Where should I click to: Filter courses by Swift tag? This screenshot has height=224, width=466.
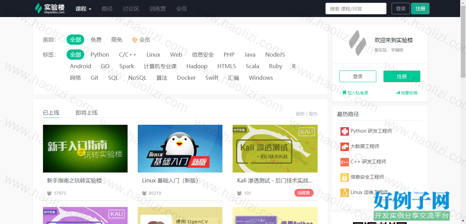(212, 78)
